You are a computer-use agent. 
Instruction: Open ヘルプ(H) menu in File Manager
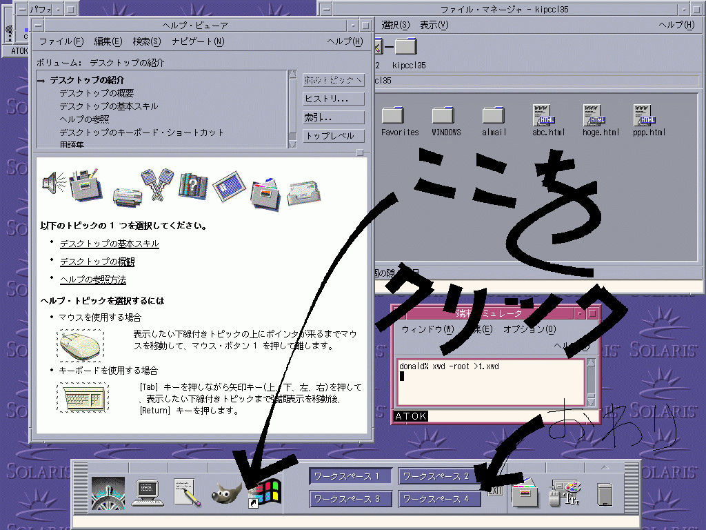point(677,25)
